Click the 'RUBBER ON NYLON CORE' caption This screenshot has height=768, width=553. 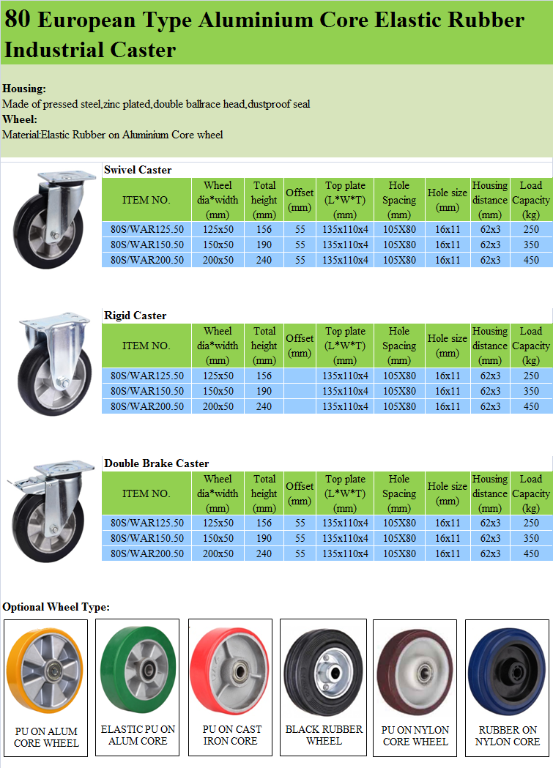coord(508,736)
